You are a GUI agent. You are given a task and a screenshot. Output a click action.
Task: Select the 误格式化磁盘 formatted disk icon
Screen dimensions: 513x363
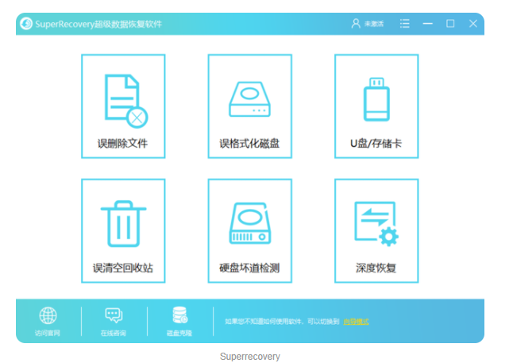point(249,102)
